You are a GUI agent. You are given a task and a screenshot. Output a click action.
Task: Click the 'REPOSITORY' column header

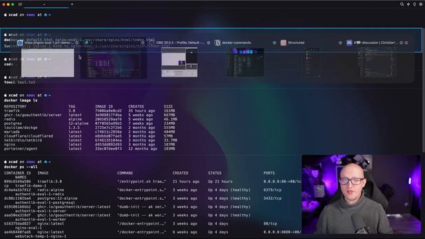[15, 106]
